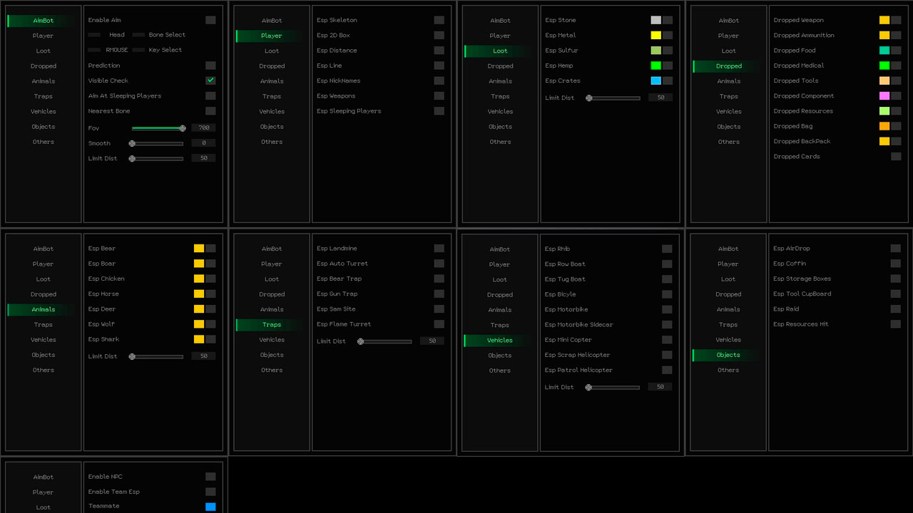The image size is (913, 513).
Task: Toggle Enable Team Esp checkbox
Action: 210,492
